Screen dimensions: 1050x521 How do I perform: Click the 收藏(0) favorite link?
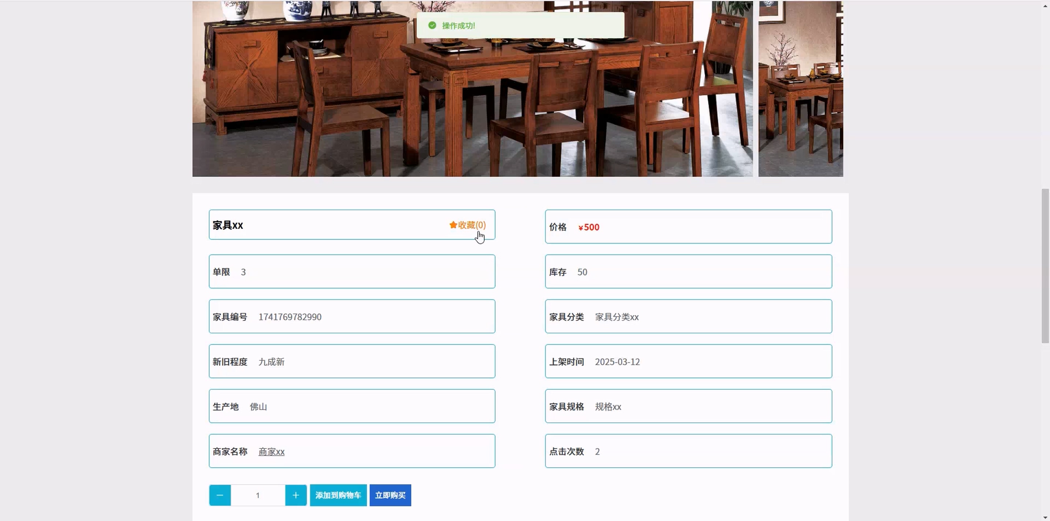pyautogui.click(x=472, y=225)
